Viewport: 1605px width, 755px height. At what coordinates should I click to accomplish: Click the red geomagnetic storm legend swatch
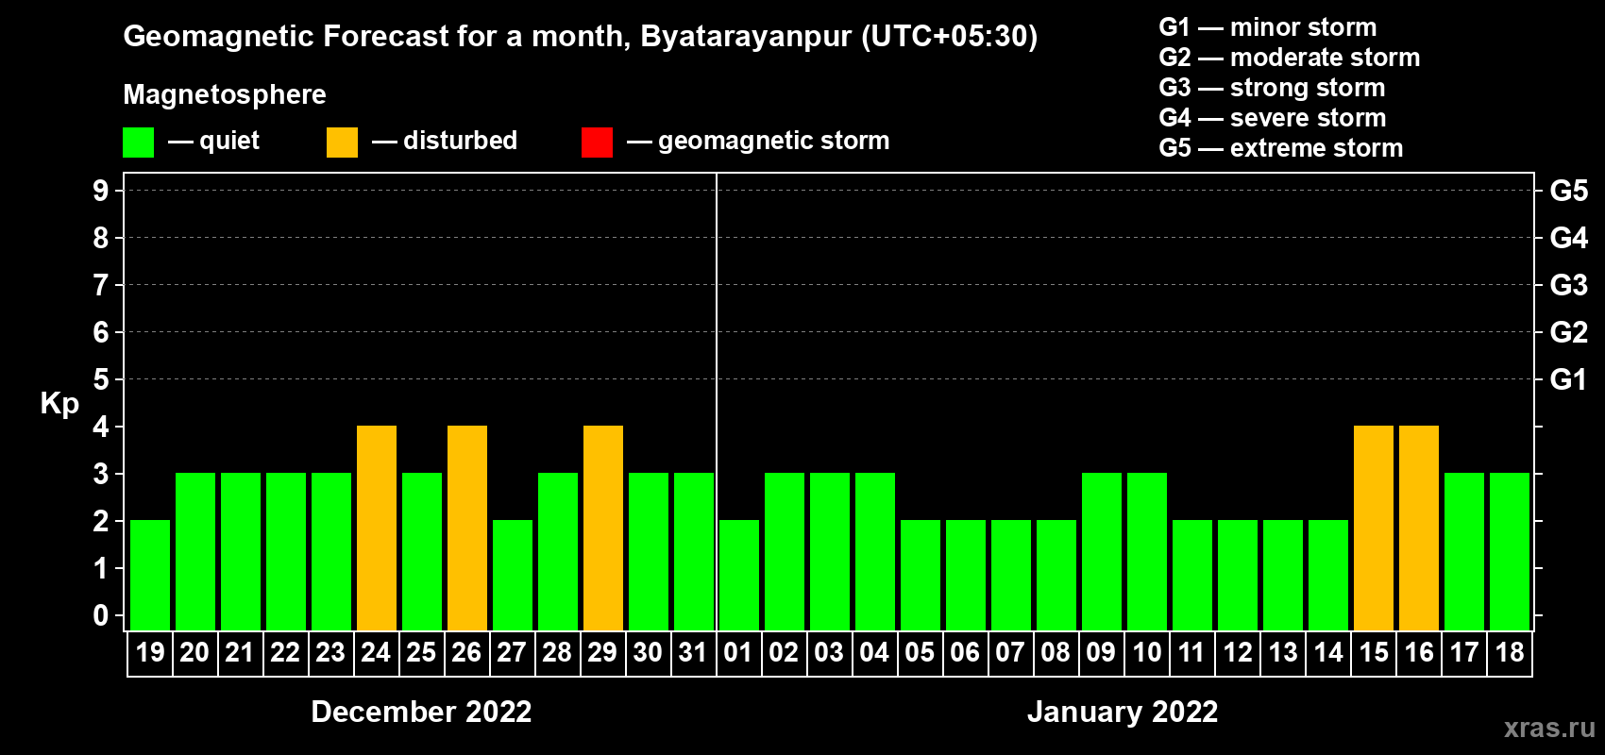point(597,143)
